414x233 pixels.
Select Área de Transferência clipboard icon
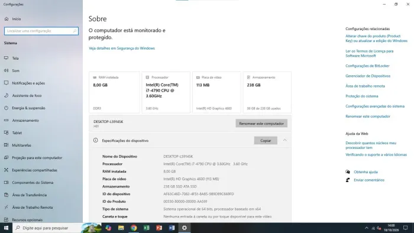pos(7,195)
